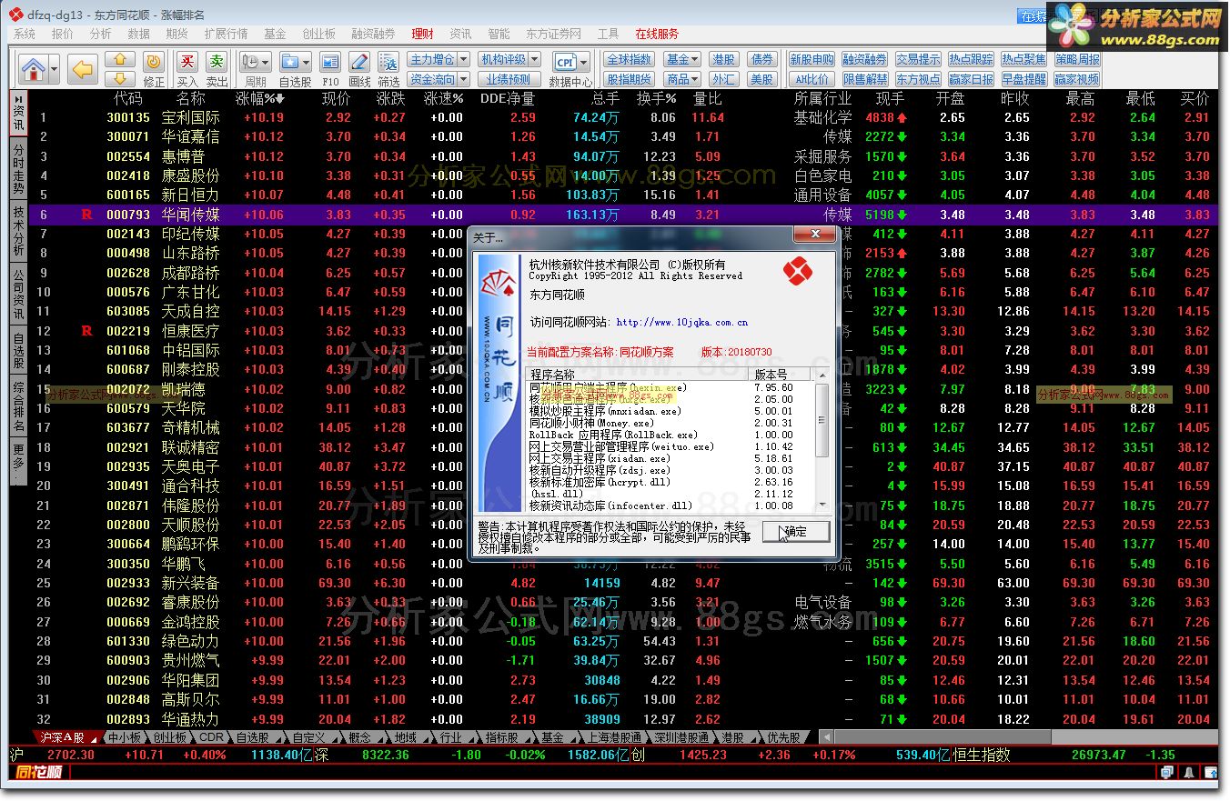This screenshot has width=1230, height=801.
Task: Expand the 主力增仓 dropdown arrow
Action: click(465, 59)
